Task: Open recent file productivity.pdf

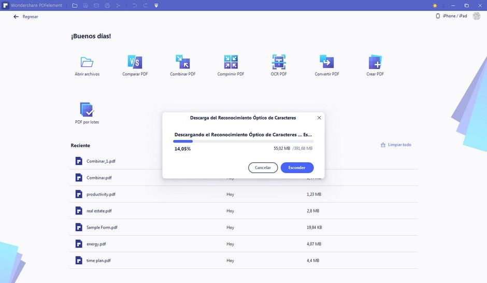Action: [101, 194]
